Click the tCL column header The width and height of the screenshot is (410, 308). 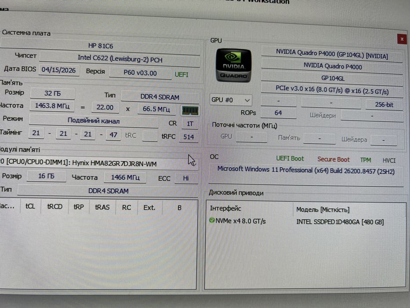point(30,206)
